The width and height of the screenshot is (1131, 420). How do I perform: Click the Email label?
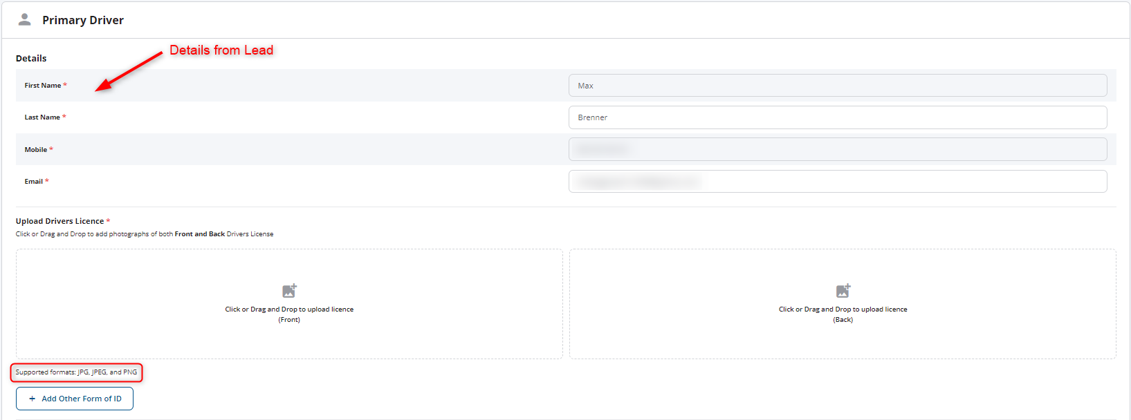pos(34,182)
